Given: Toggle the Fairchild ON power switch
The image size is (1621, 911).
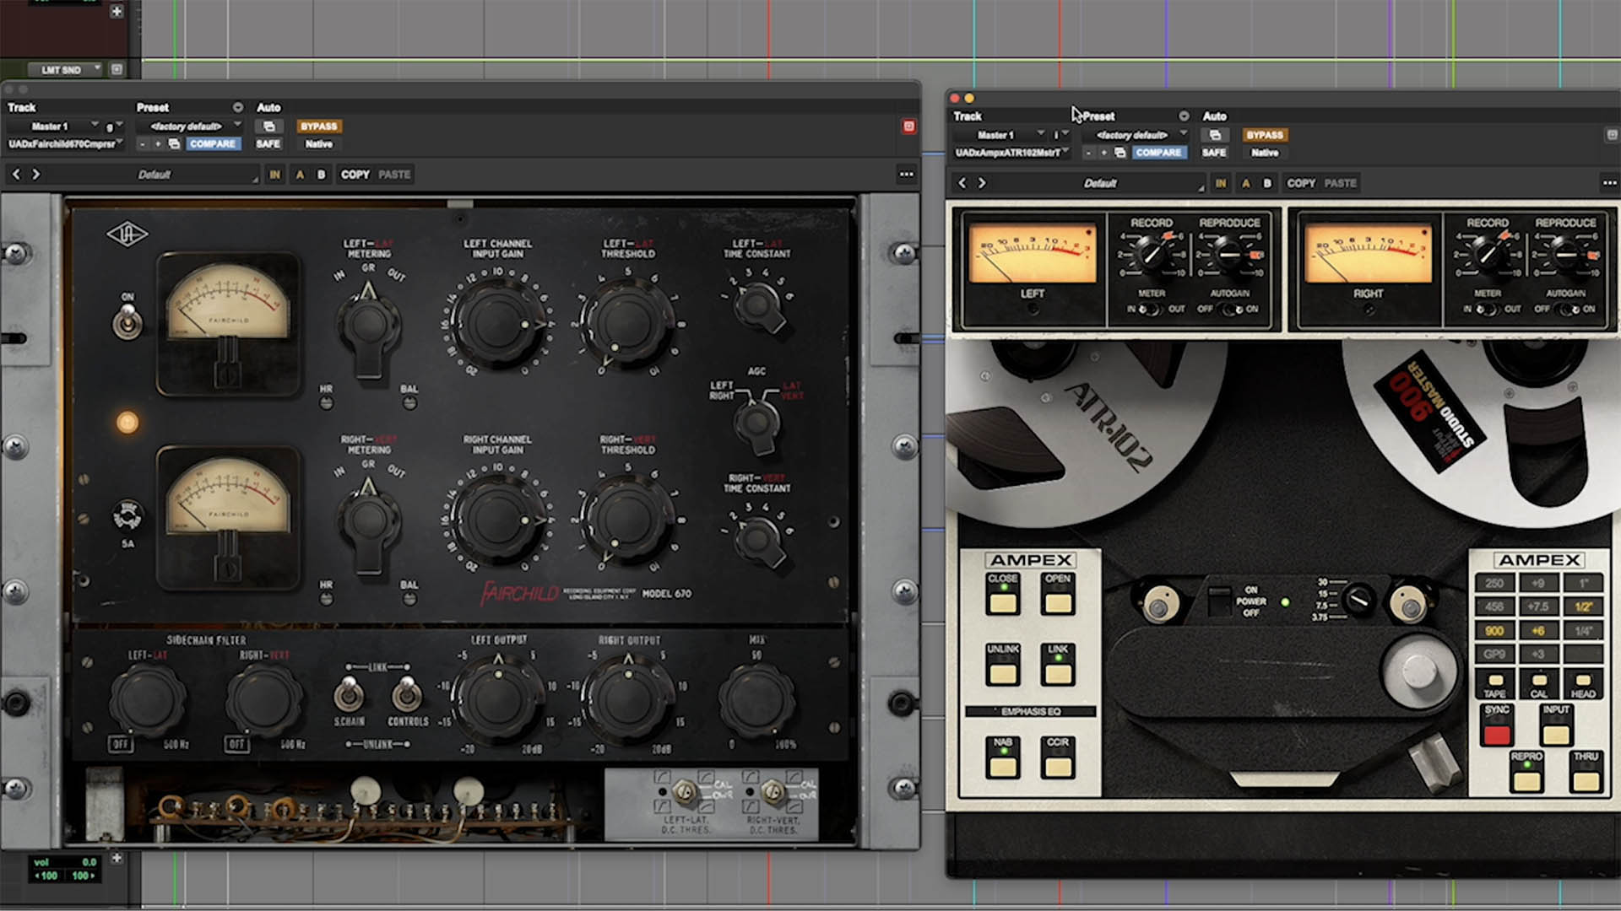Looking at the screenshot, I should (x=127, y=321).
